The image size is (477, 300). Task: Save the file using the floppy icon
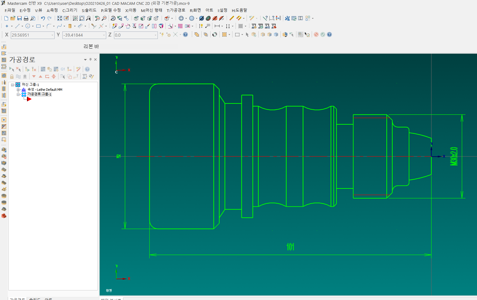[x=19, y=18]
